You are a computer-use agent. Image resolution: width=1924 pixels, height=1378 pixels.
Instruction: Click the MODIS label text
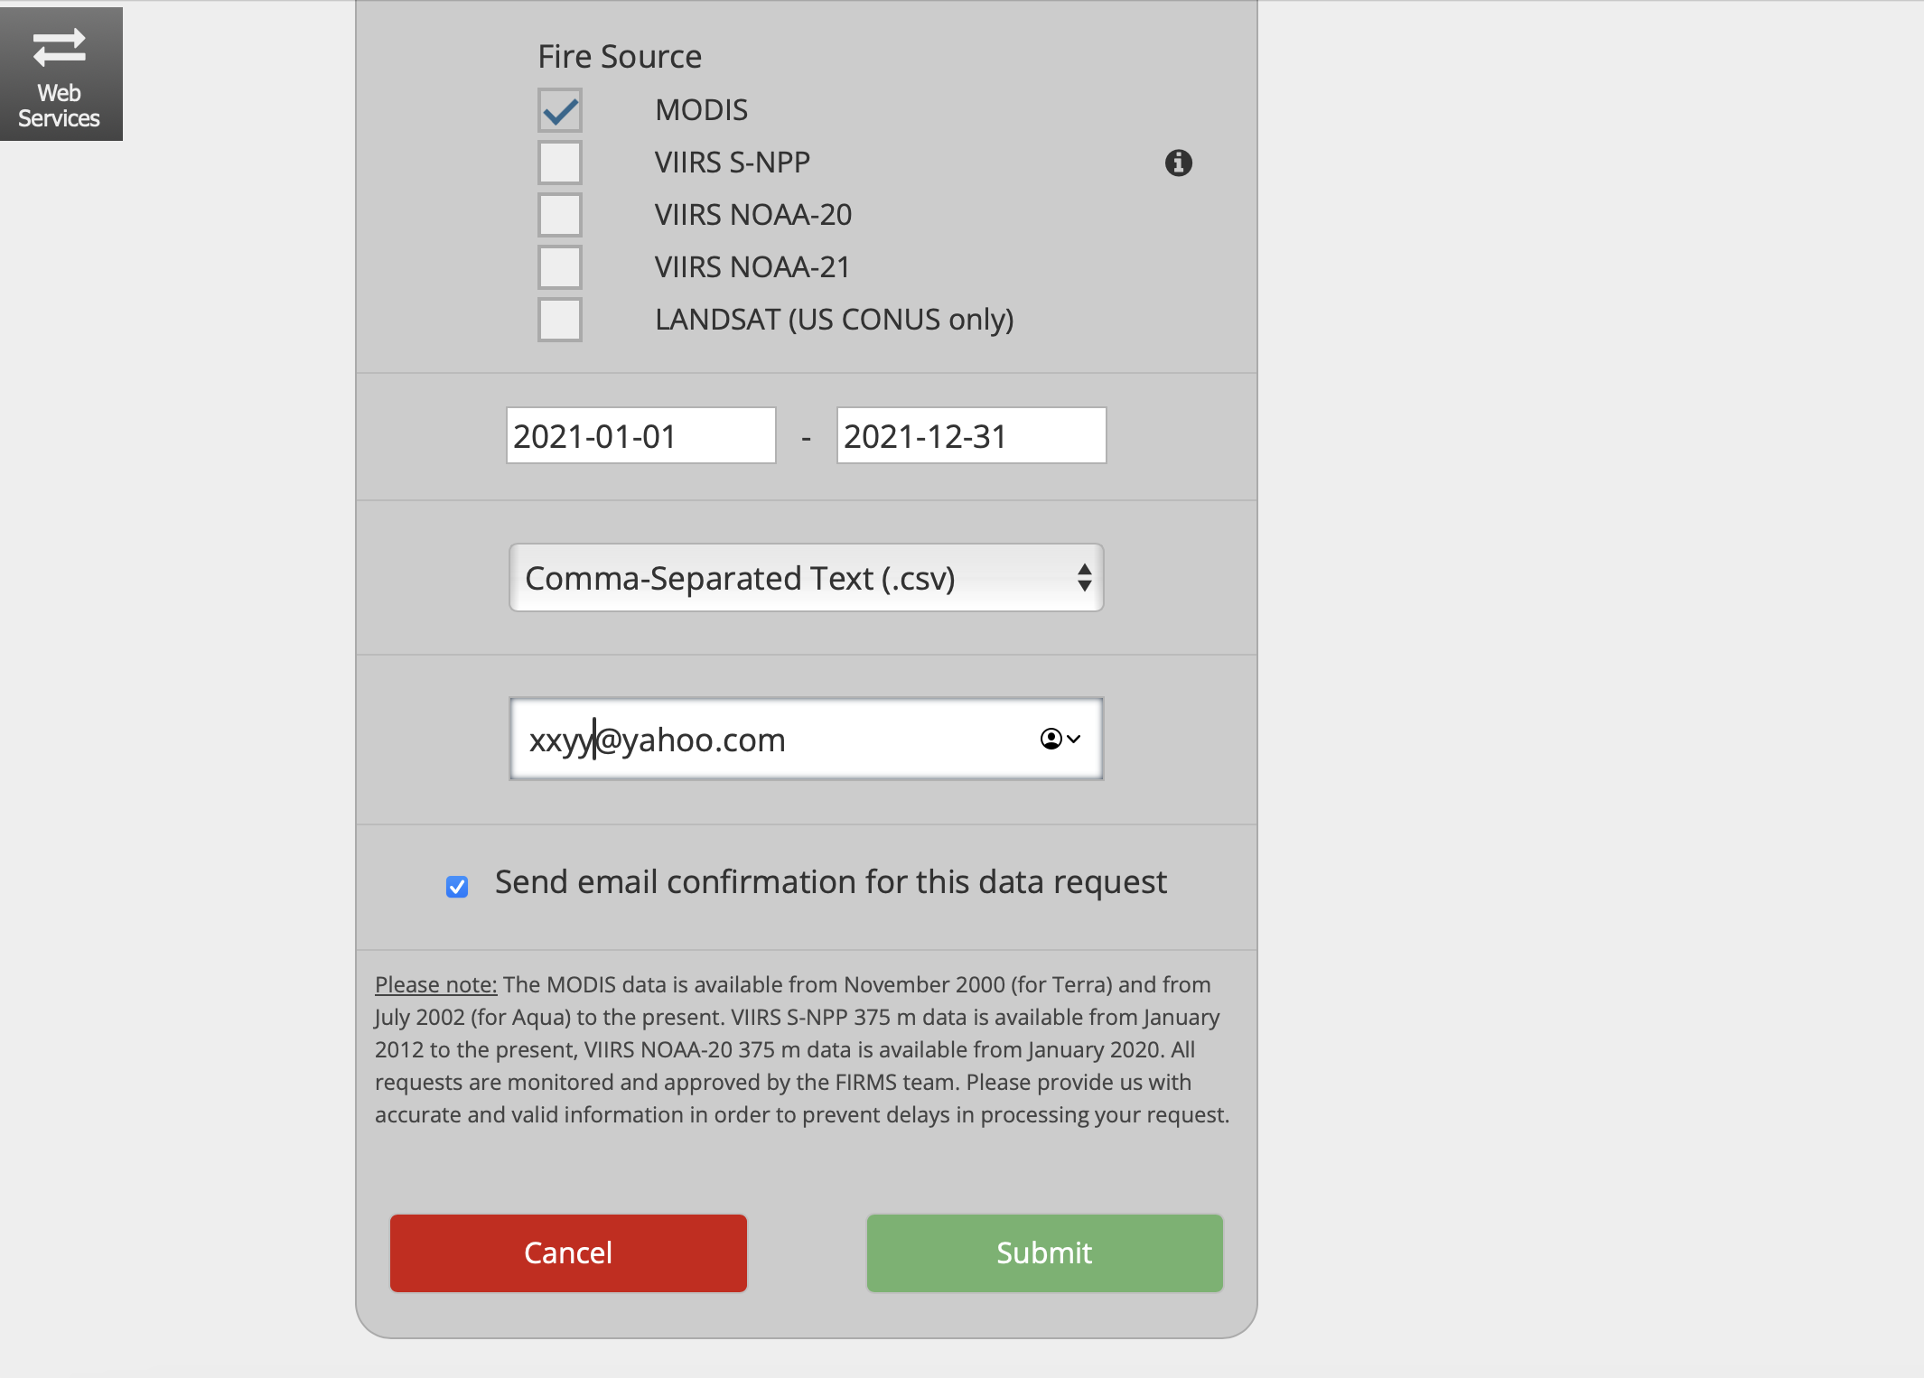coord(701,110)
